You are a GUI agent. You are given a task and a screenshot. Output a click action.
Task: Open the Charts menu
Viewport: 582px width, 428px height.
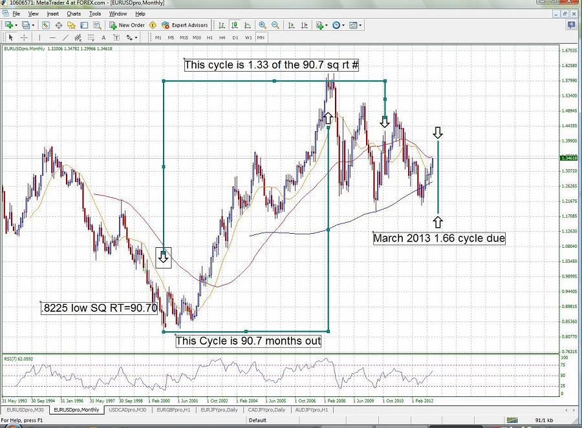click(x=74, y=13)
